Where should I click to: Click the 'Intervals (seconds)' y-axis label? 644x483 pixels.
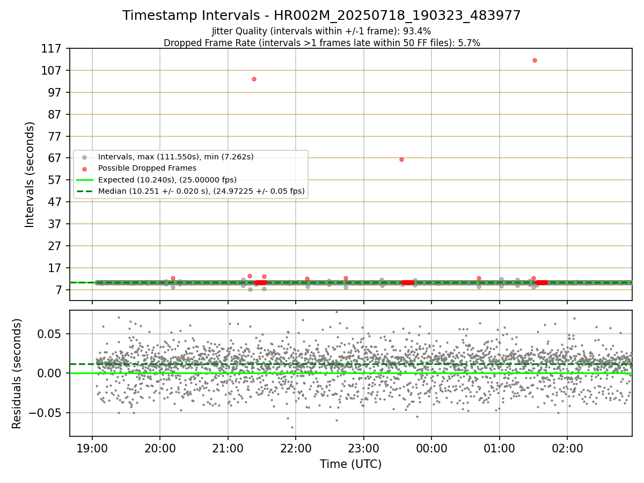pos(30,174)
